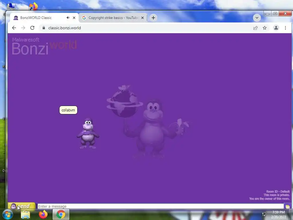This screenshot has height=220, width=293.
Task: Expand the tab search dropdown arrow
Action: point(257,18)
